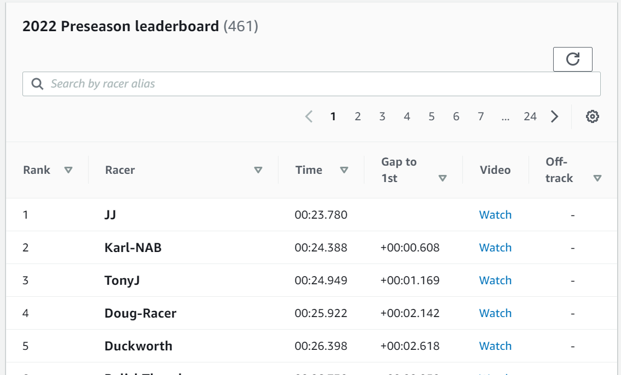
Task: Click the Video column header
Action: pos(495,170)
